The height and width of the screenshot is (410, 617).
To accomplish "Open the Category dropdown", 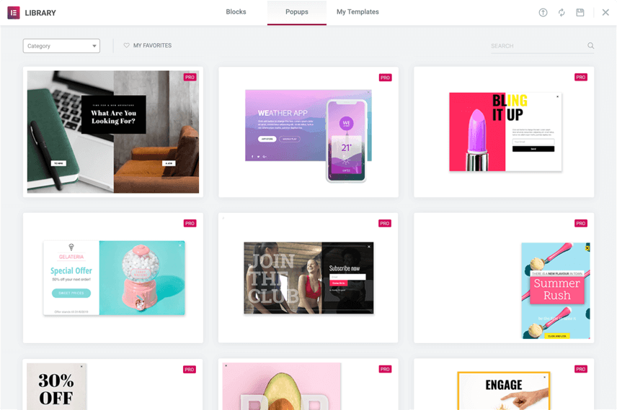I will (61, 46).
